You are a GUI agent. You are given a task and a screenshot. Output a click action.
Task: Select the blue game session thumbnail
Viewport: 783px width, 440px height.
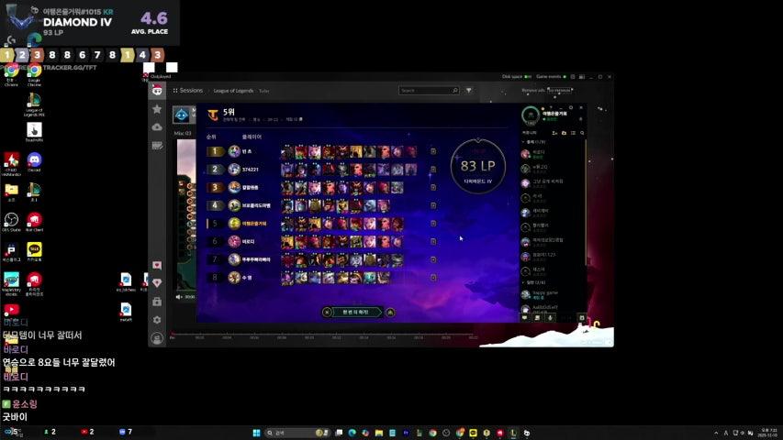[x=181, y=115]
